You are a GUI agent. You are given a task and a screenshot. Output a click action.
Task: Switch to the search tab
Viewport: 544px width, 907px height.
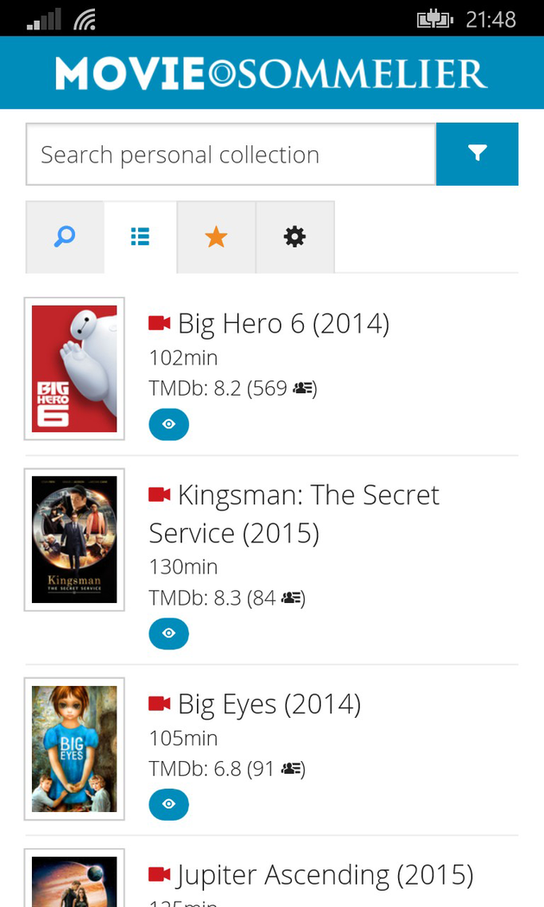tap(65, 237)
